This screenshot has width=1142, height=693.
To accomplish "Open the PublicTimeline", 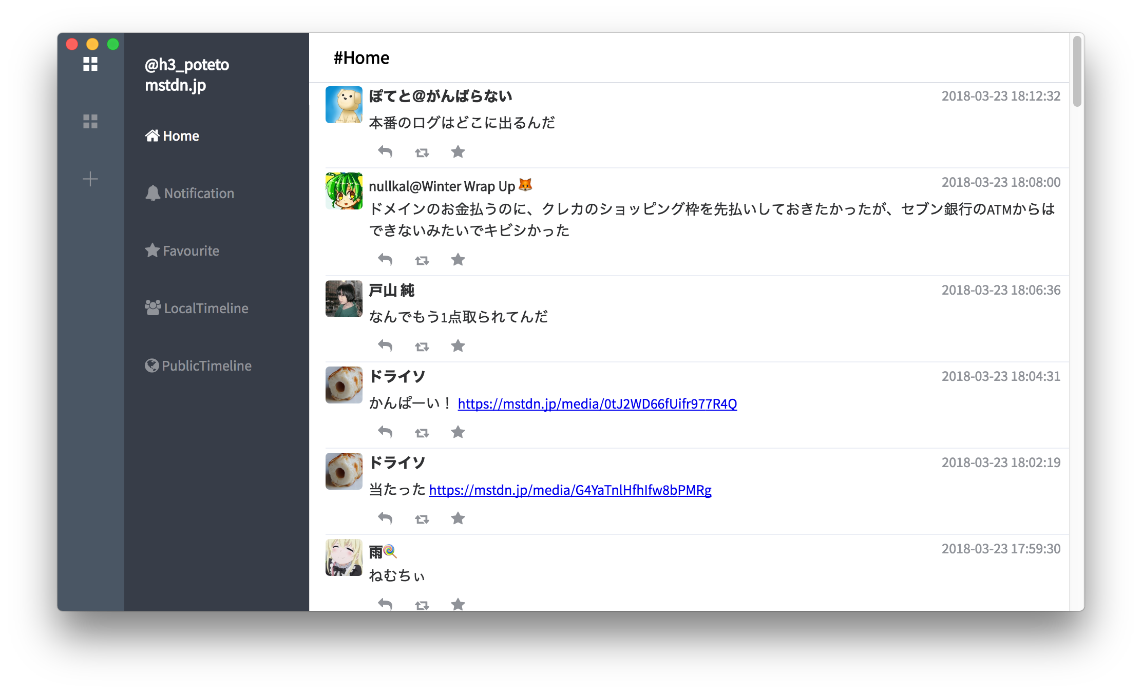I will click(198, 366).
